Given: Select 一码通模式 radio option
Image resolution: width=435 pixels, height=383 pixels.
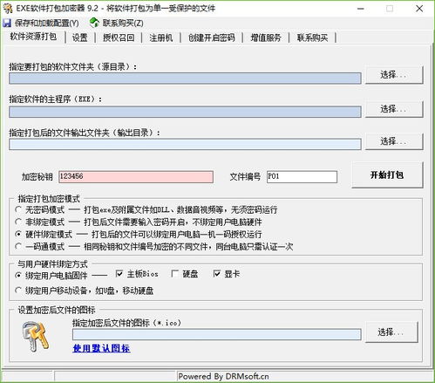Looking at the screenshot, I should click(x=18, y=247).
